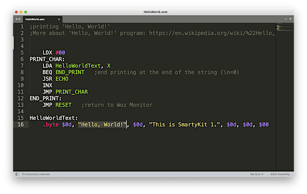Click the back tab navigation arrow
Image resolution: width=307 pixels, height=194 pixels.
click(x=17, y=19)
